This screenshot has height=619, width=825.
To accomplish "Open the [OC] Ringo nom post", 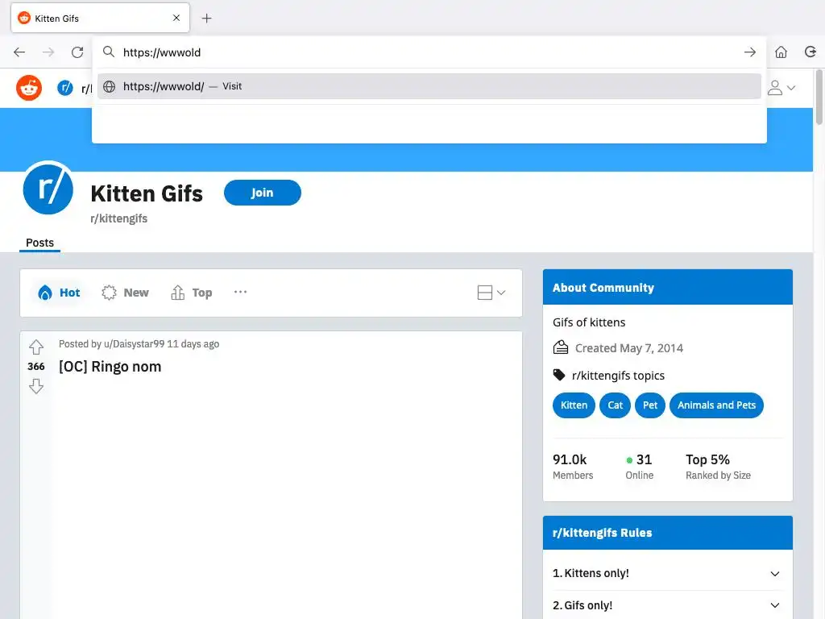I will (110, 367).
